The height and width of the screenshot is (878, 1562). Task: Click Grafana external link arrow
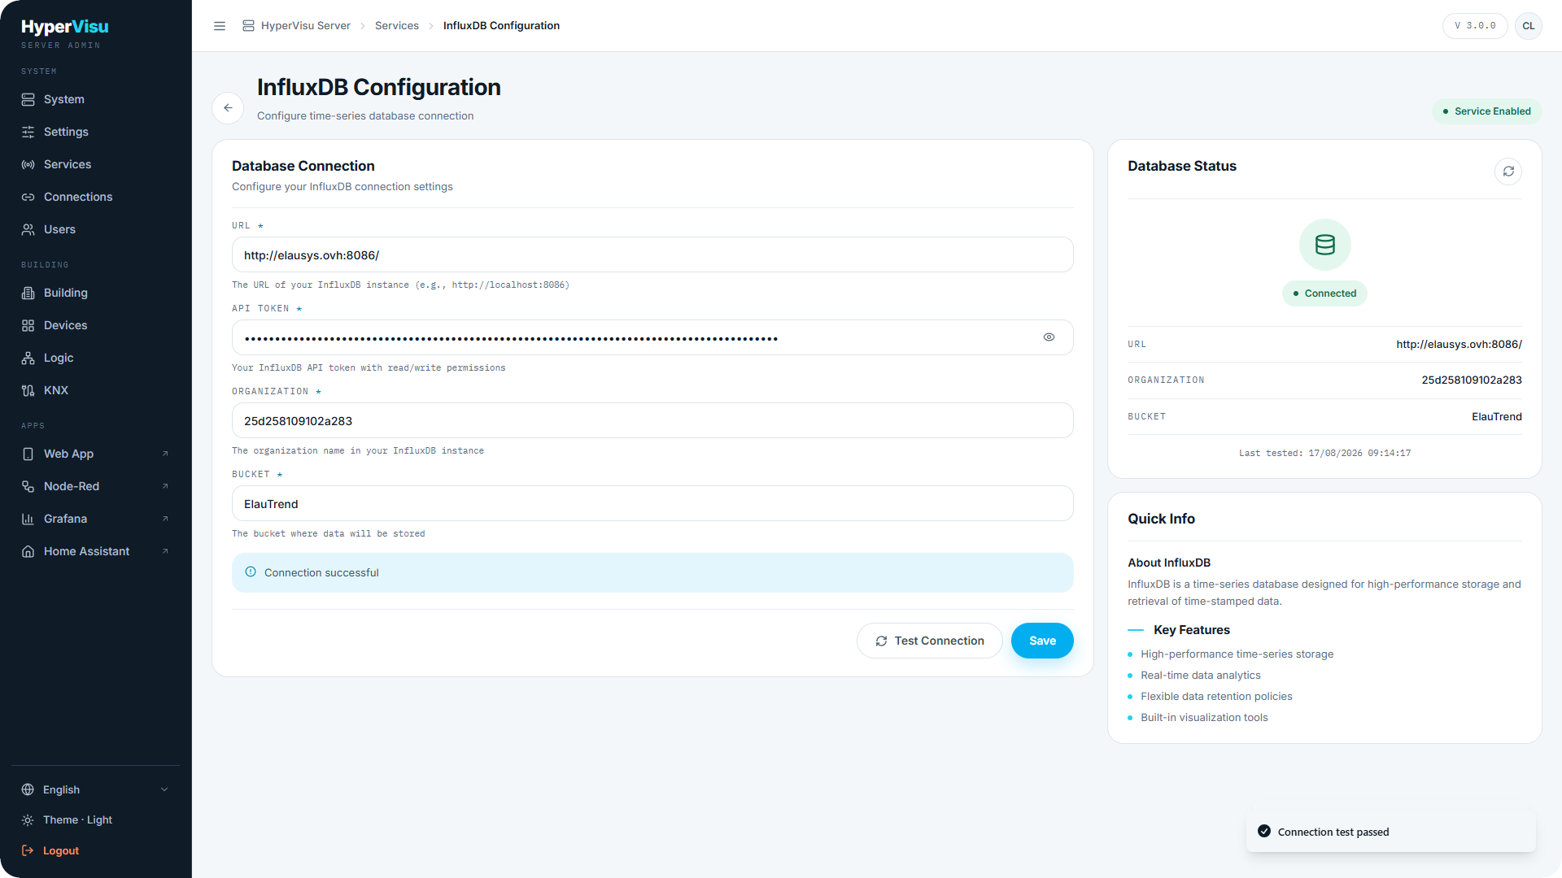165,519
